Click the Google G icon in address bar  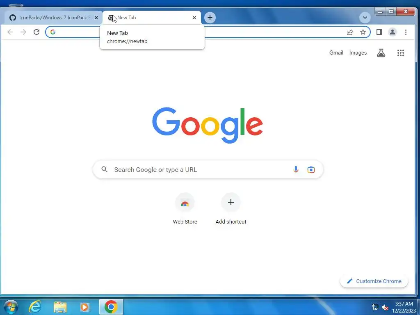point(53,32)
